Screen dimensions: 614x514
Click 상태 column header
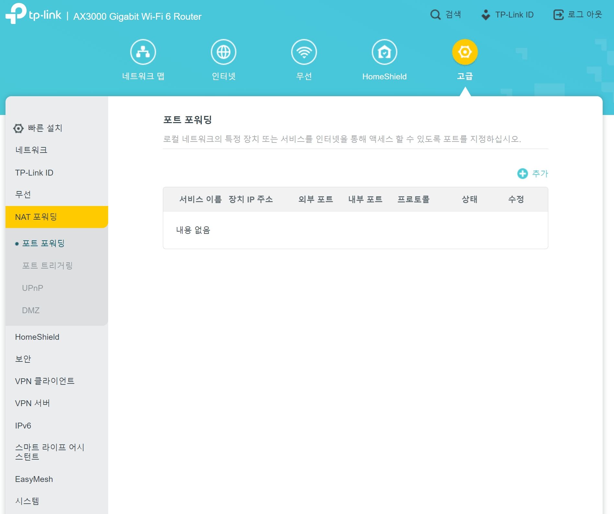tap(470, 199)
